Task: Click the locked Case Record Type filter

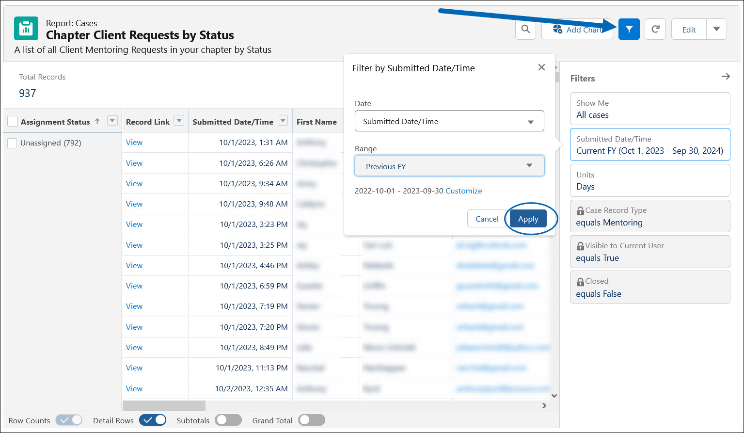Action: tap(650, 216)
